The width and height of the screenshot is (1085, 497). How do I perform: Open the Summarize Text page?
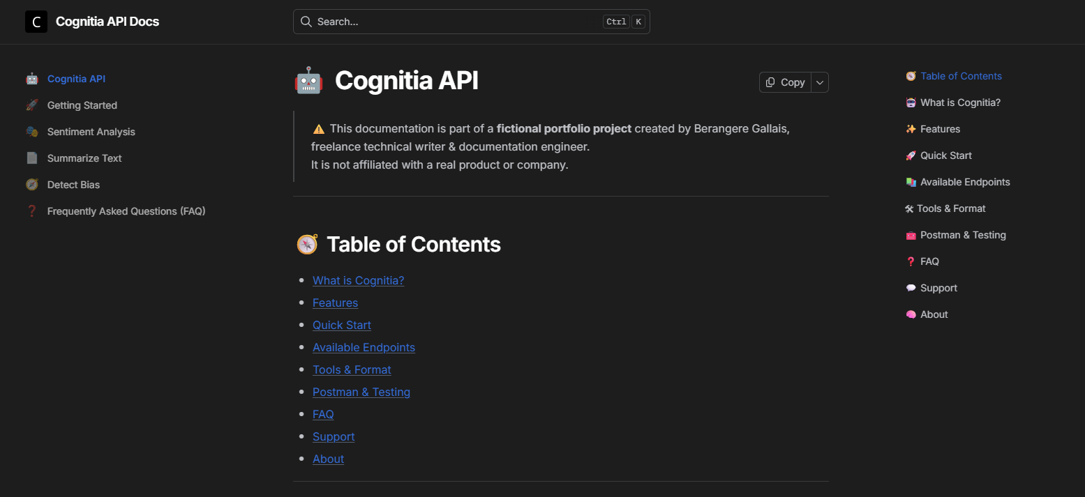[x=84, y=158]
